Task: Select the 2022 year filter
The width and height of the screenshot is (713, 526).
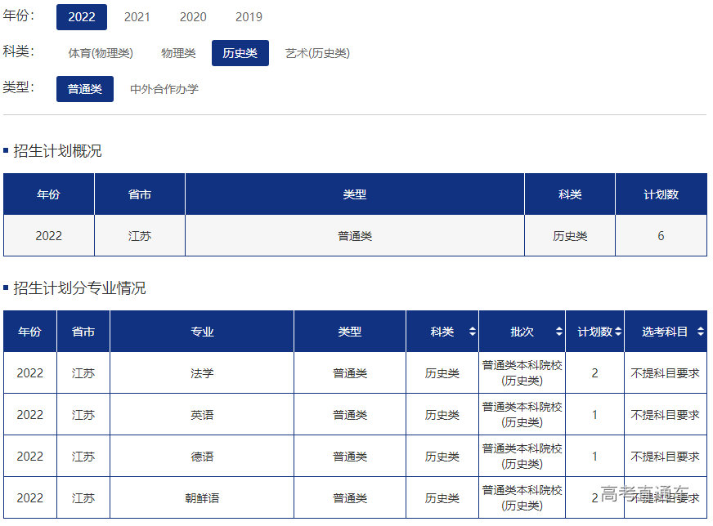Action: (81, 17)
